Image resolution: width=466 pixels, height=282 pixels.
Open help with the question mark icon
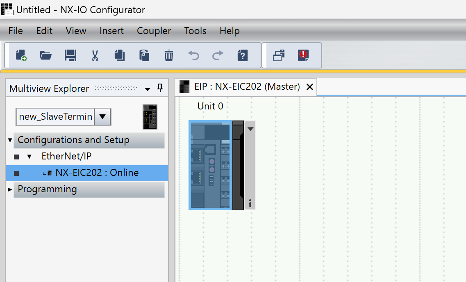click(x=243, y=55)
